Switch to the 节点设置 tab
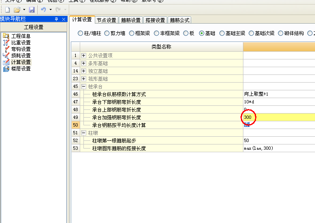This screenshot has height=223, width=315. (107, 20)
